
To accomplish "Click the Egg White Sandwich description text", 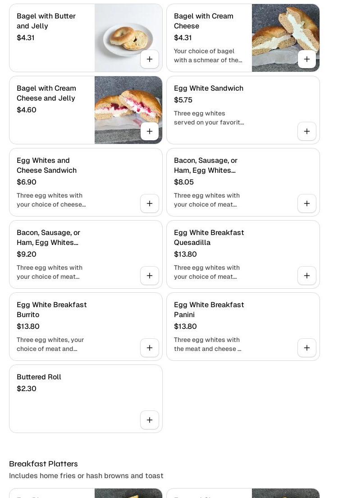I will pyautogui.click(x=209, y=118).
